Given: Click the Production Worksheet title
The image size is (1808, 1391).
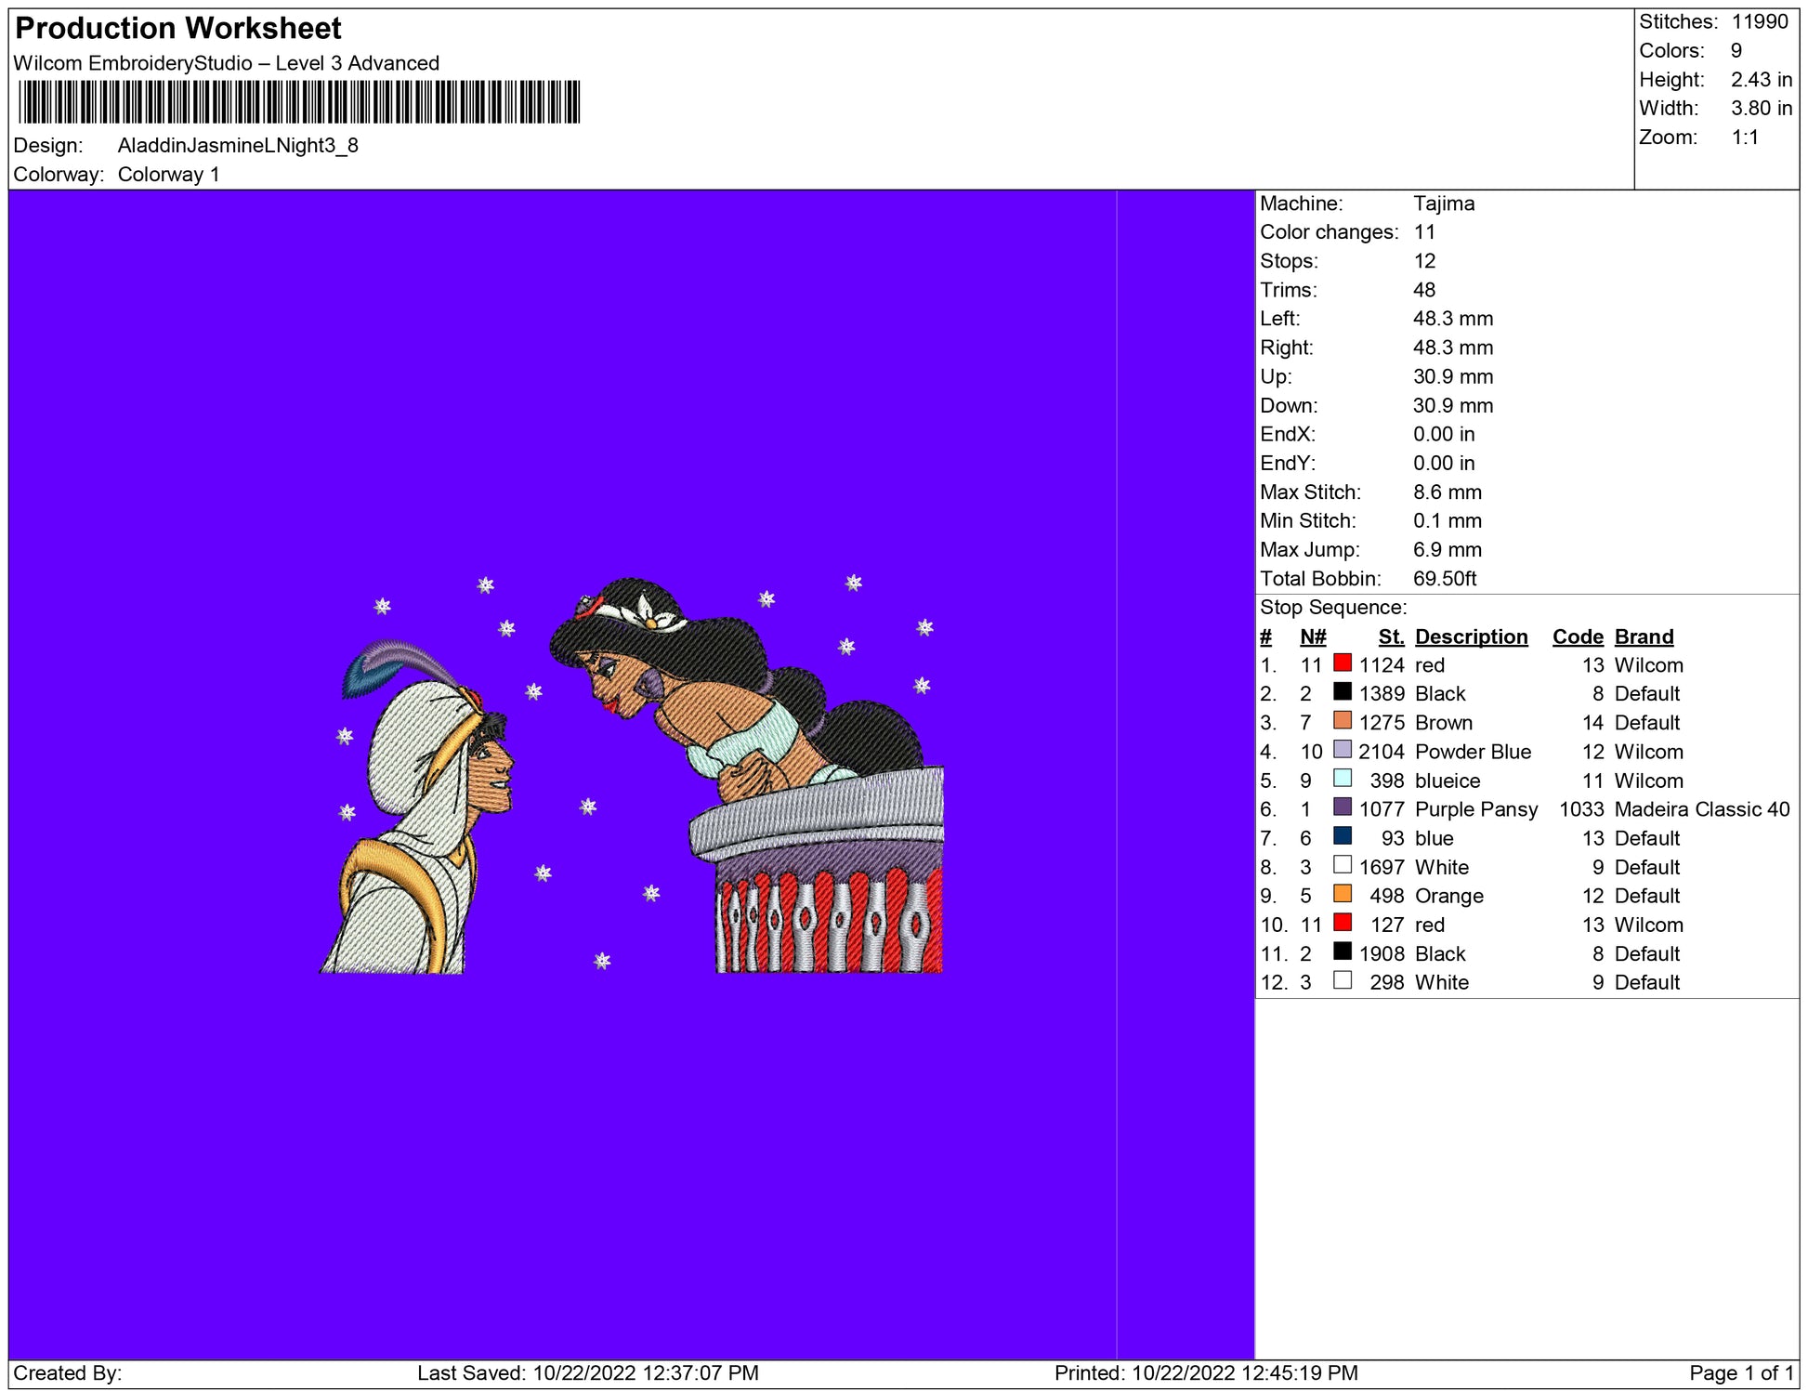Looking at the screenshot, I should (178, 29).
